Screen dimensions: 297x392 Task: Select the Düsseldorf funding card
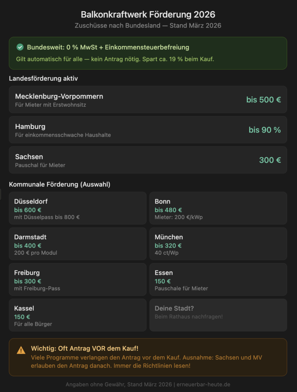pyautogui.click(x=78, y=208)
